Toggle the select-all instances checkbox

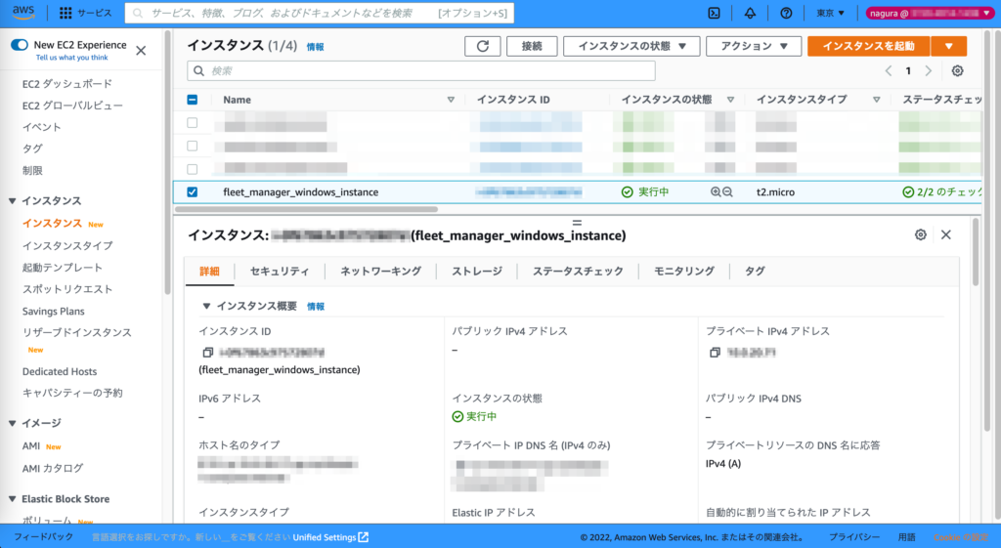[193, 100]
